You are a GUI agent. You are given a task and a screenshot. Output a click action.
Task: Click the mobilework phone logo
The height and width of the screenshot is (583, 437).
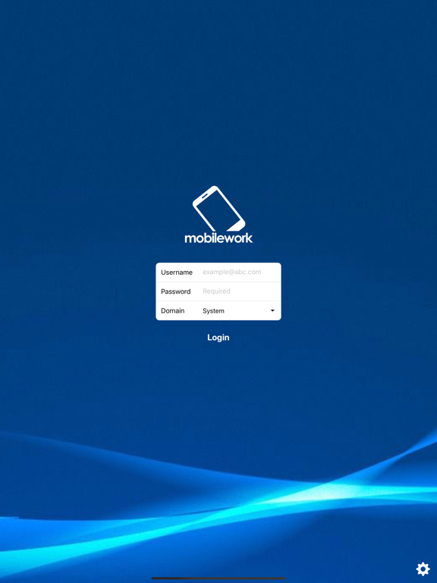[x=218, y=215]
